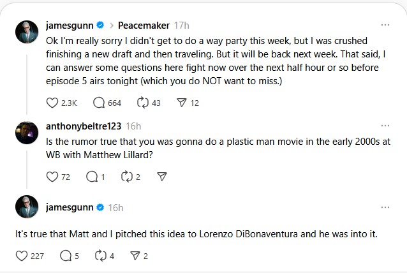The width and height of the screenshot is (407, 273).
Task: Repost James Gunn's reply with 4 reposts
Action: pos(100,256)
